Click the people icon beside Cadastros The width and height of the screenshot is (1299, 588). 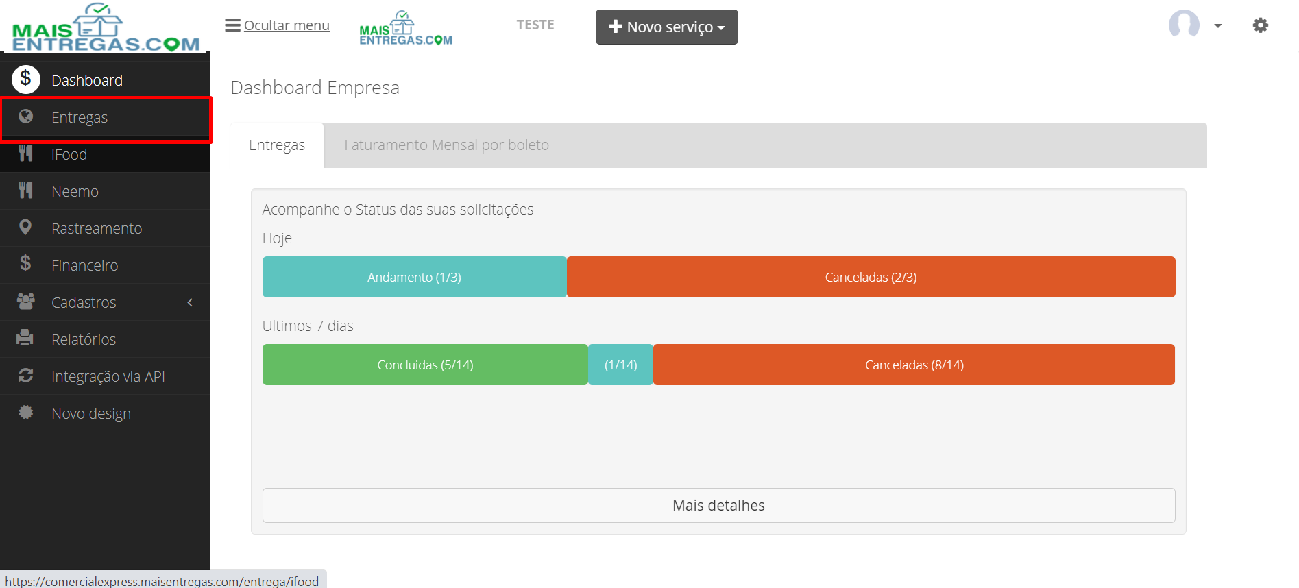click(26, 302)
